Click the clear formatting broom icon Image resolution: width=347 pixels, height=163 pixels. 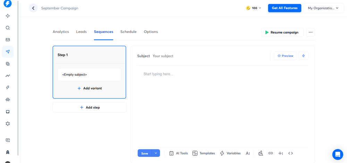click(261, 153)
